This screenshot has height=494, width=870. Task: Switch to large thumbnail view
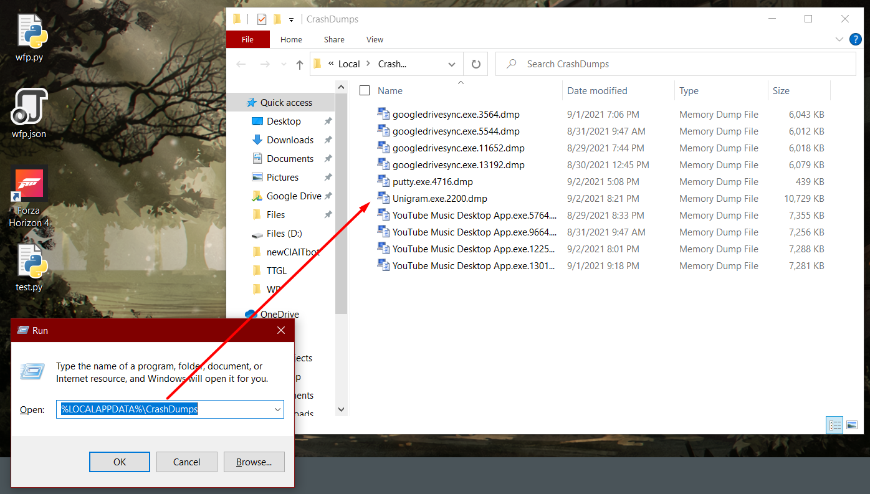[x=852, y=425]
